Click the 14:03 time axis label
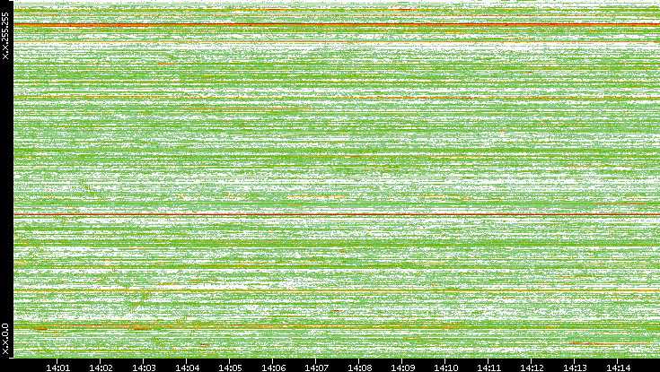Image resolution: width=660 pixels, height=372 pixels. (x=144, y=368)
